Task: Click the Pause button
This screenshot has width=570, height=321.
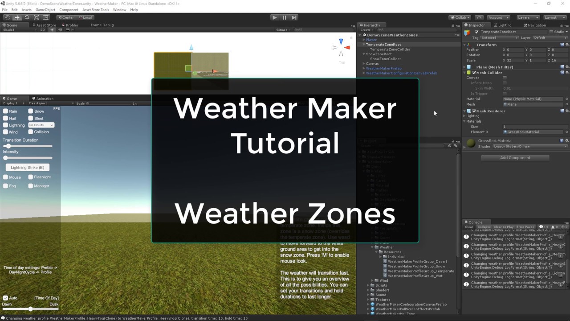Action: [x=284, y=17]
